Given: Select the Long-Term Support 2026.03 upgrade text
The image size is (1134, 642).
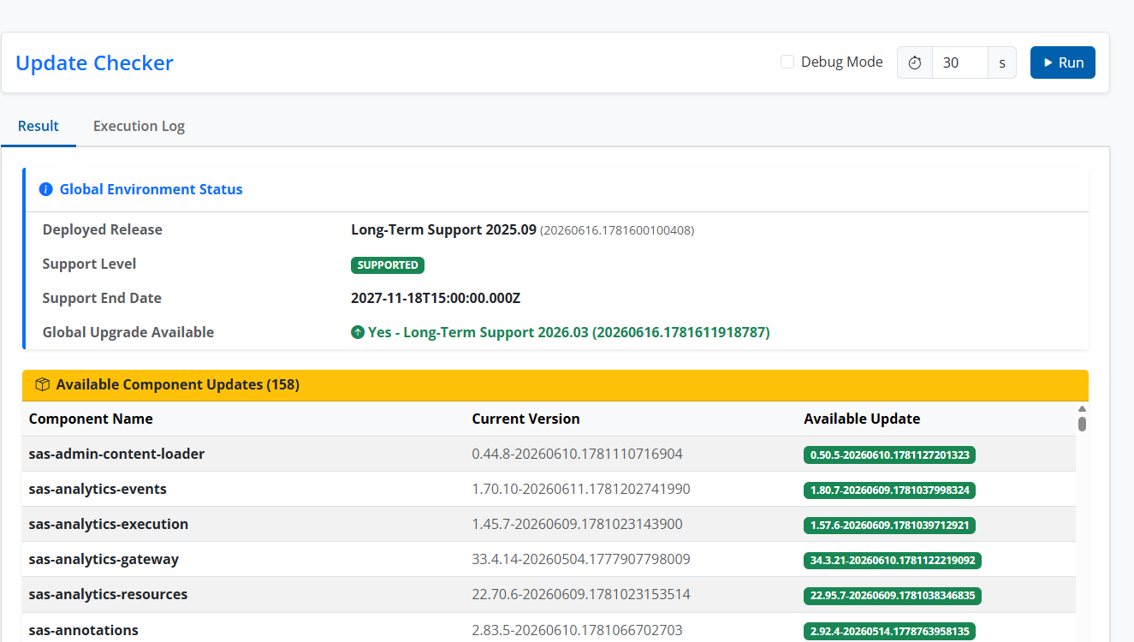Looking at the screenshot, I should click(569, 332).
